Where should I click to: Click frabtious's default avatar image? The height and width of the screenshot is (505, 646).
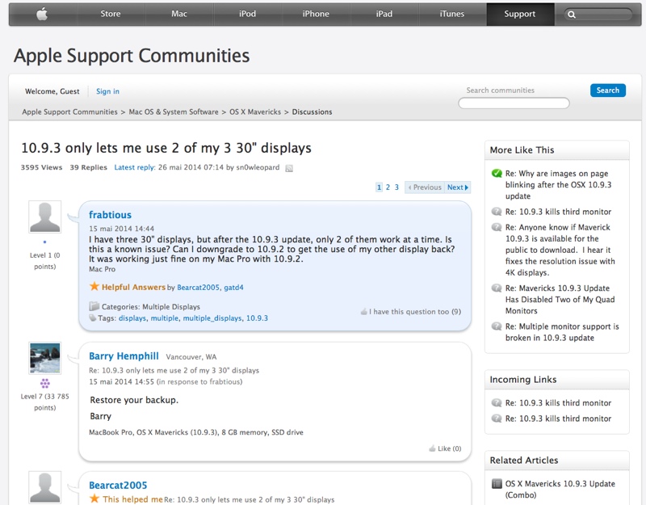tap(45, 217)
